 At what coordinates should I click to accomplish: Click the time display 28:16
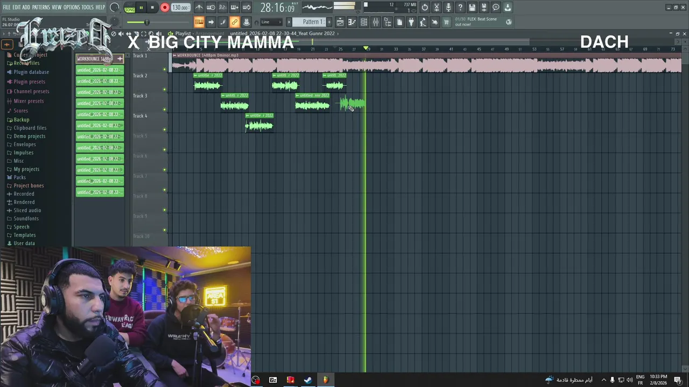[x=277, y=8]
